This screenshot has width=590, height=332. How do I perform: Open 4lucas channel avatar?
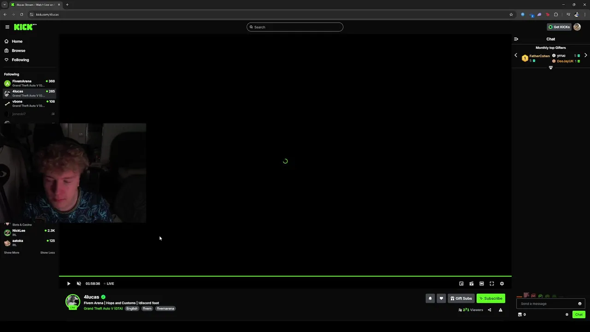pyautogui.click(x=72, y=302)
